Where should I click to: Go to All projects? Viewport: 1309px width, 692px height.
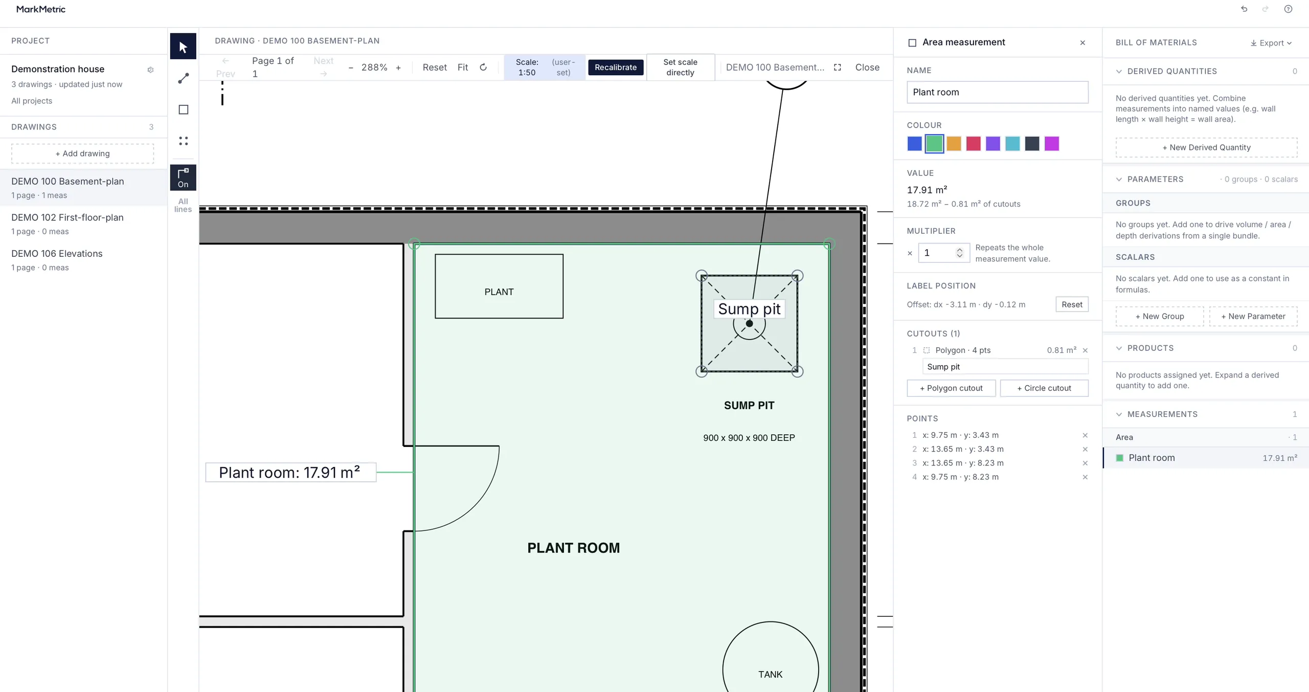32,101
